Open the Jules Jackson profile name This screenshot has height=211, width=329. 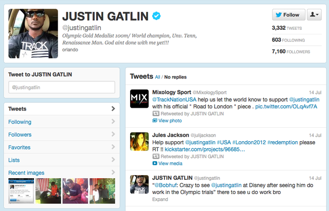(x=171, y=135)
